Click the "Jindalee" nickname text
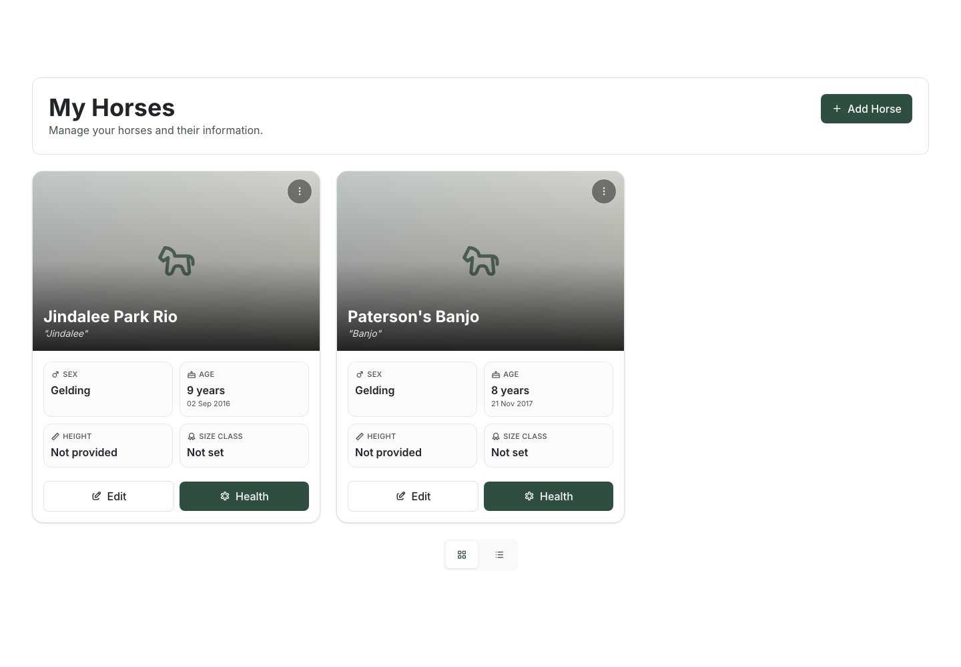The width and height of the screenshot is (961, 667). (x=66, y=333)
